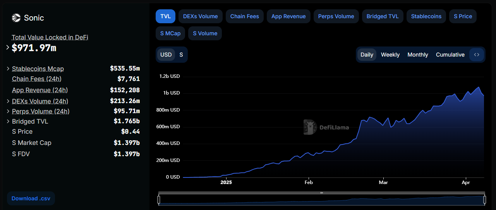Download the .csv data file

(x=31, y=198)
